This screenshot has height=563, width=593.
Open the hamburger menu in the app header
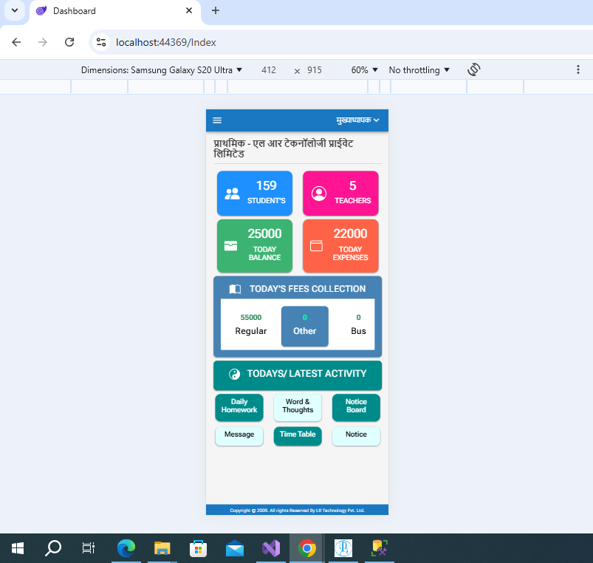tap(217, 120)
